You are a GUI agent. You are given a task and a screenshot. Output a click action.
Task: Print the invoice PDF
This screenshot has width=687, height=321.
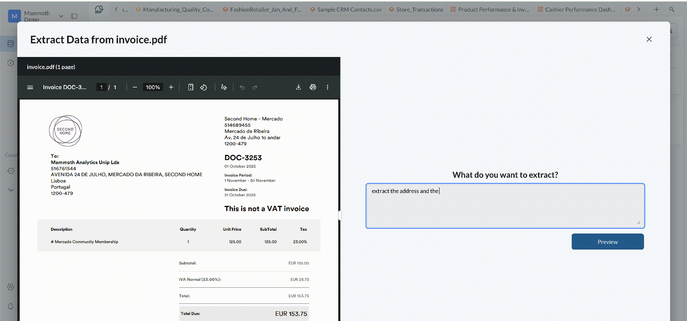coord(313,87)
